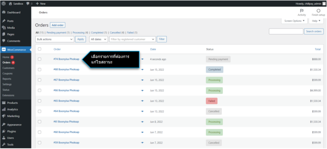Tick the checkbox for order #67
The image size is (327, 149).
tap(39, 80)
